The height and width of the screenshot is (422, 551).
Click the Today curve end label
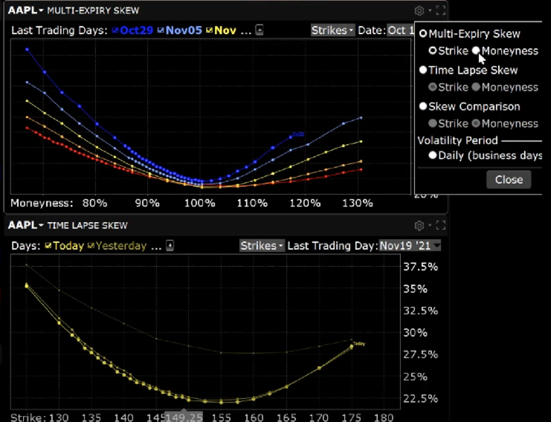click(359, 344)
